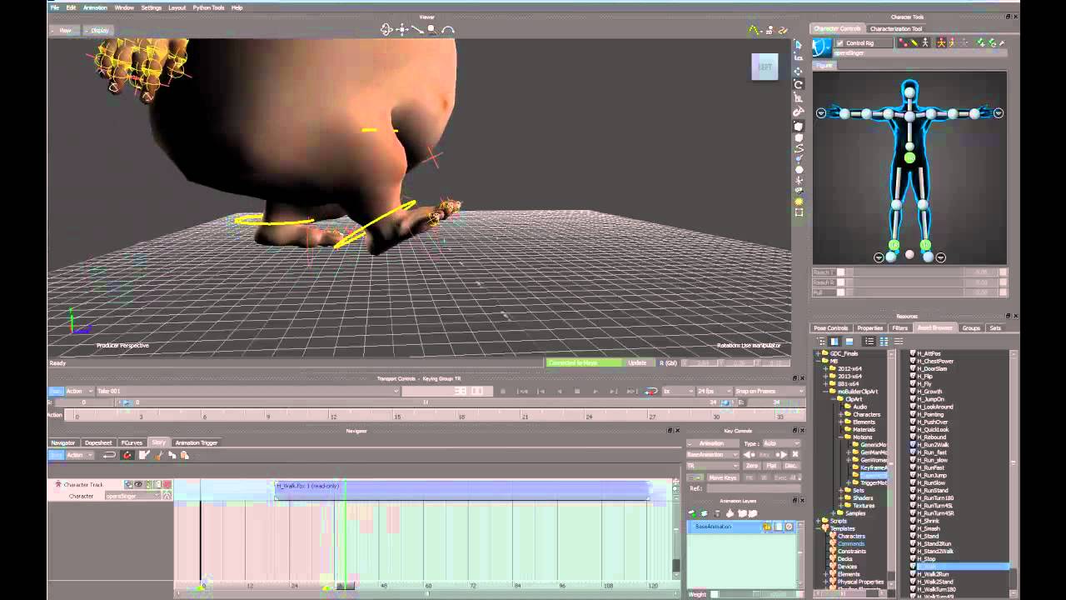Click the Update button in status bar
1066x600 pixels.
(x=637, y=362)
